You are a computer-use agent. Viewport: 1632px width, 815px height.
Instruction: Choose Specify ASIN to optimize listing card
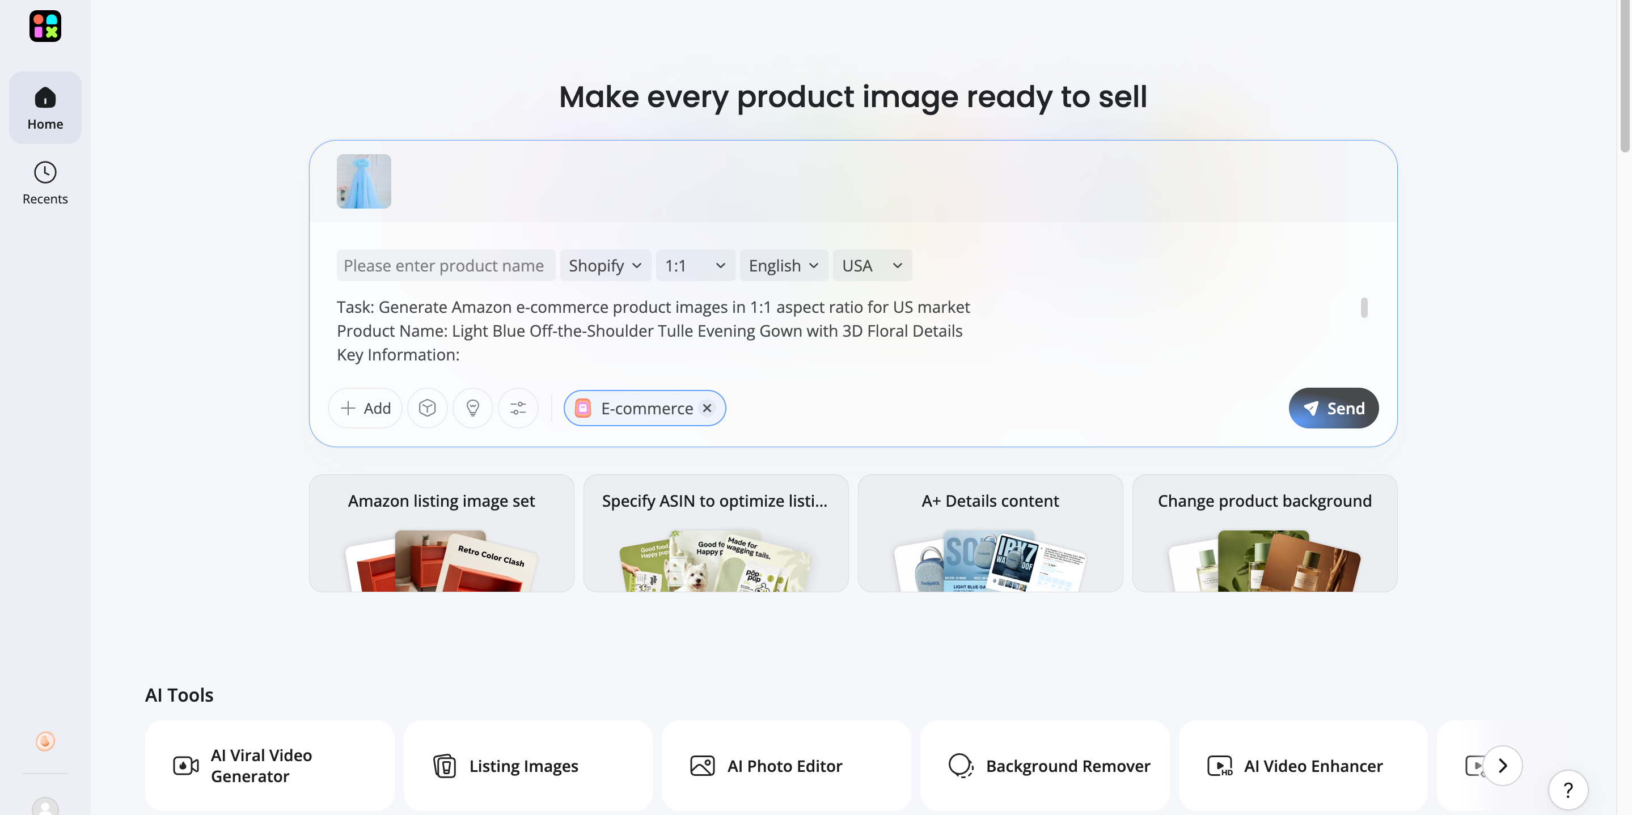coord(716,533)
